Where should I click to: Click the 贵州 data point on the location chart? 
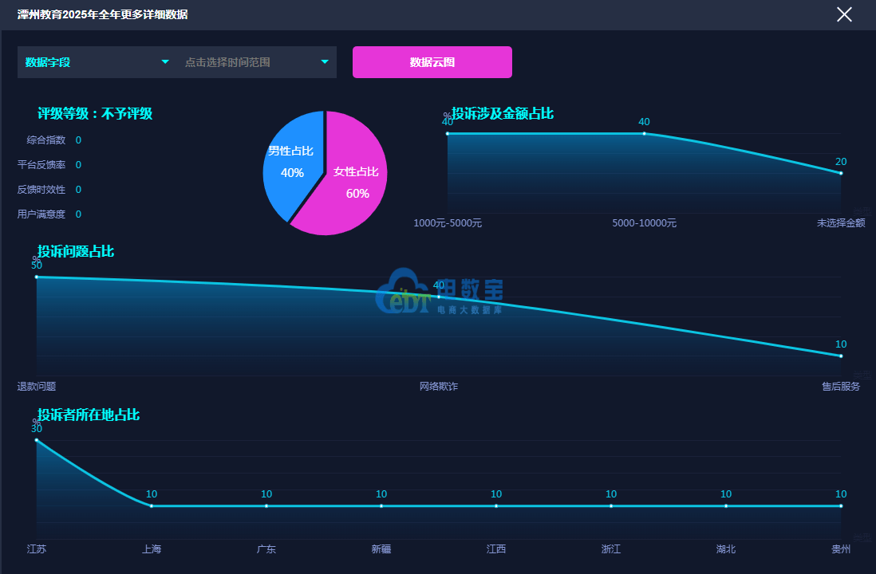pos(841,505)
